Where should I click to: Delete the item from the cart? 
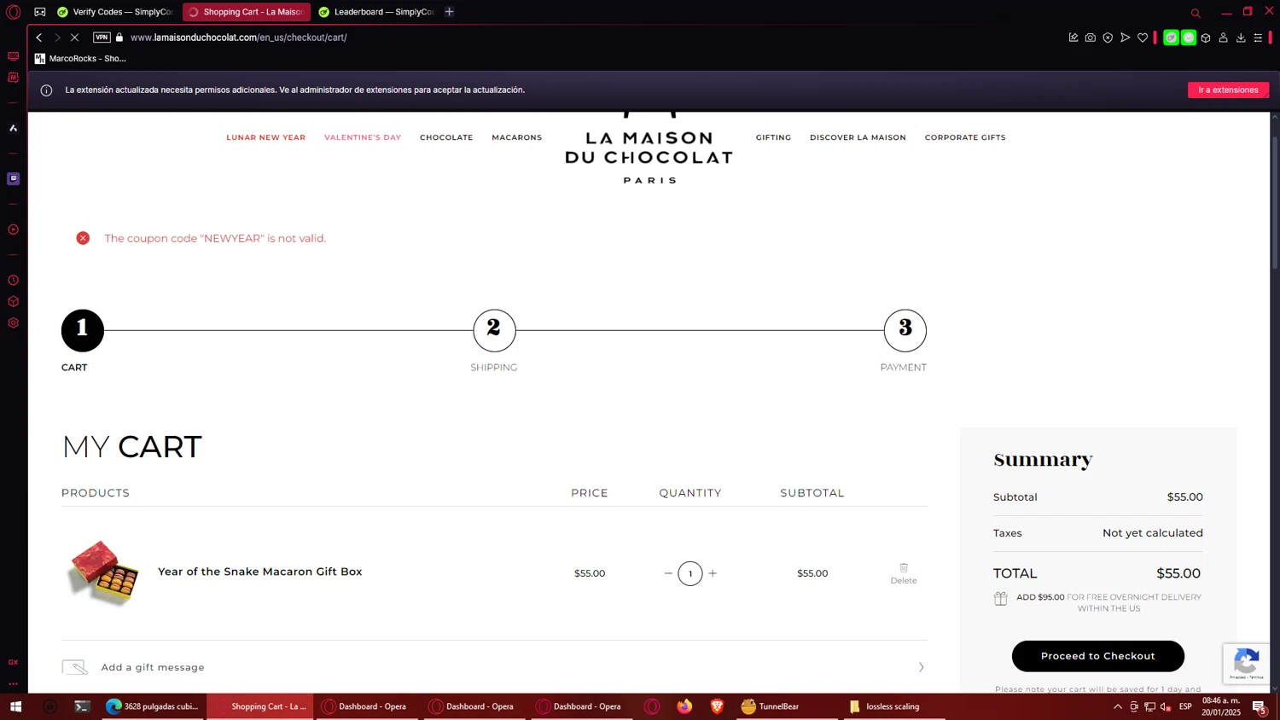904,573
